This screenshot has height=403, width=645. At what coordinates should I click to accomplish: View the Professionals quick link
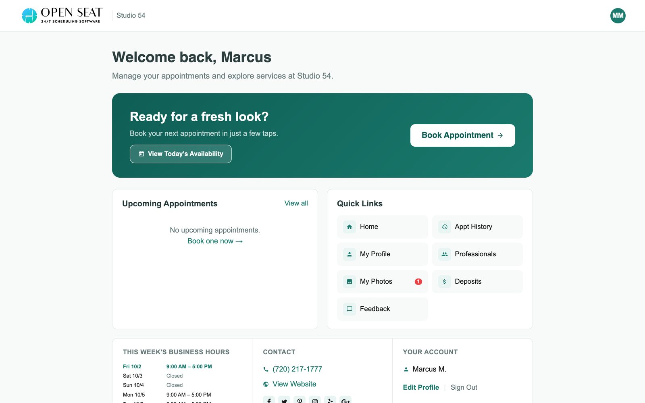click(x=477, y=254)
